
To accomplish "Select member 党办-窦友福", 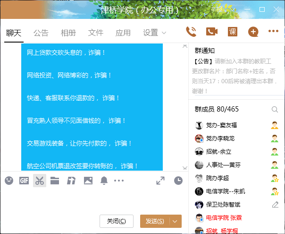I will [236, 125].
